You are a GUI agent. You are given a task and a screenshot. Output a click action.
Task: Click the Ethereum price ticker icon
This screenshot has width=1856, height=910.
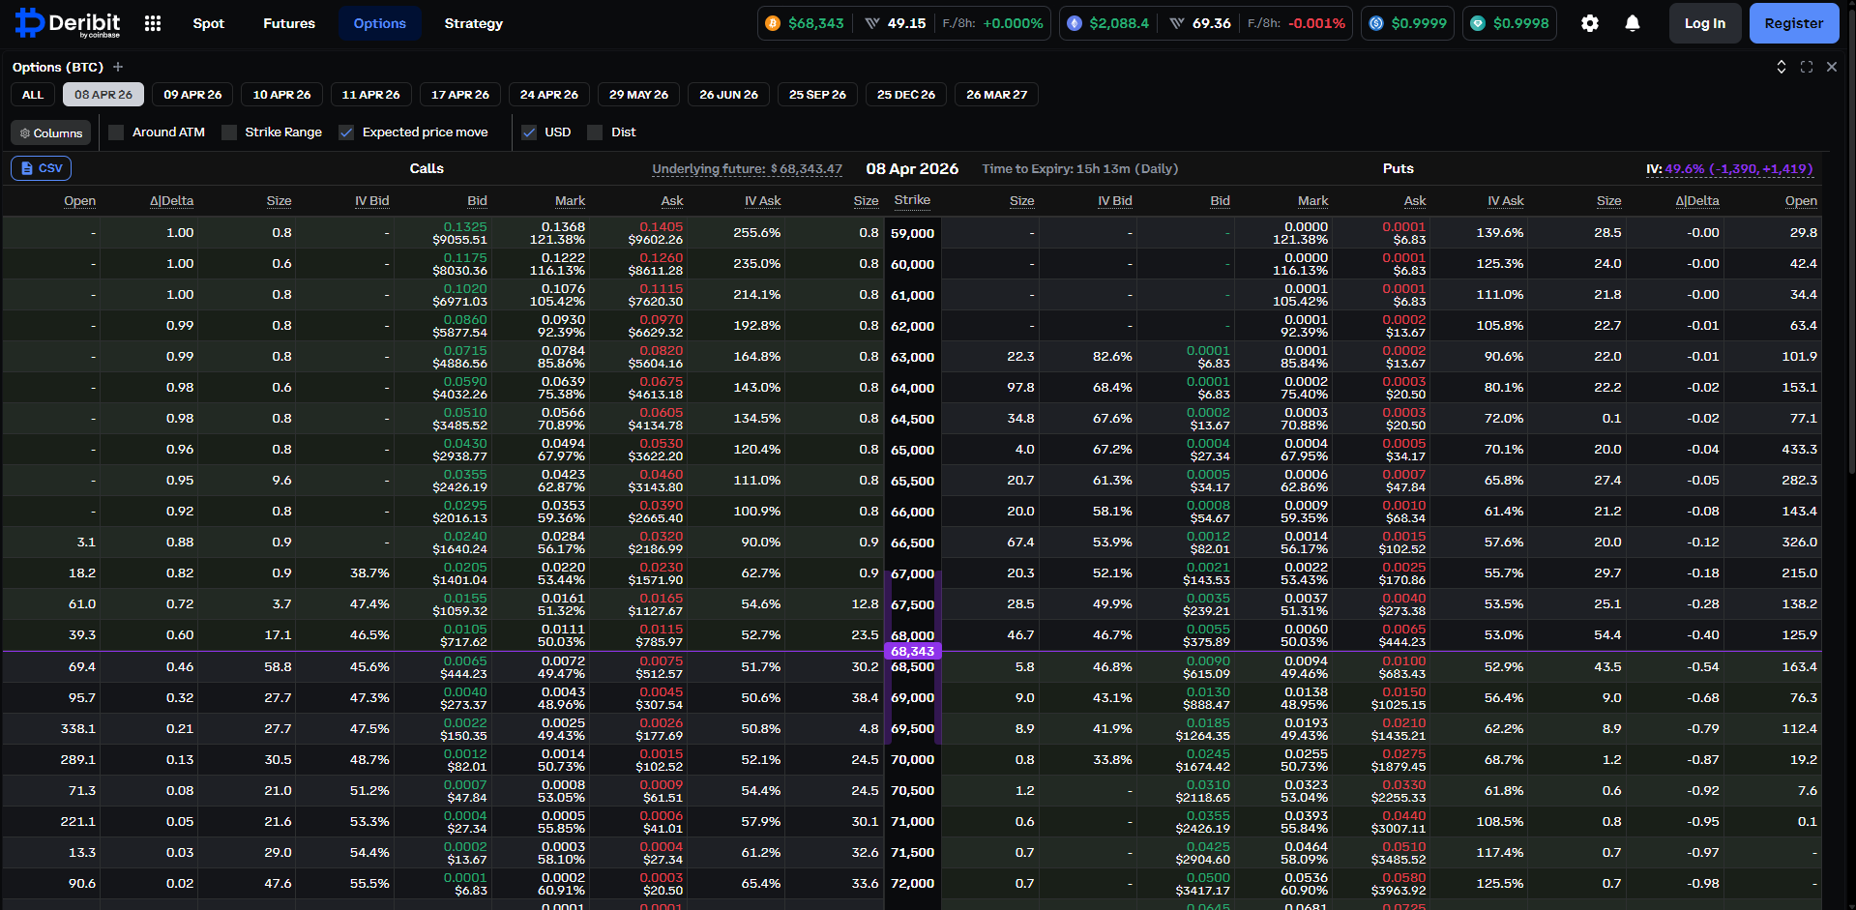(1075, 23)
